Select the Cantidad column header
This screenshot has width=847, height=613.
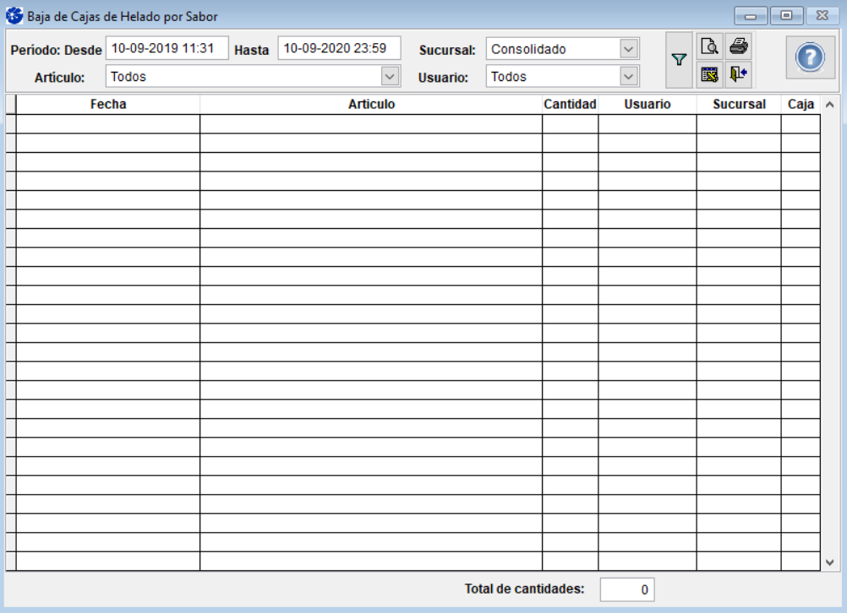[570, 105]
